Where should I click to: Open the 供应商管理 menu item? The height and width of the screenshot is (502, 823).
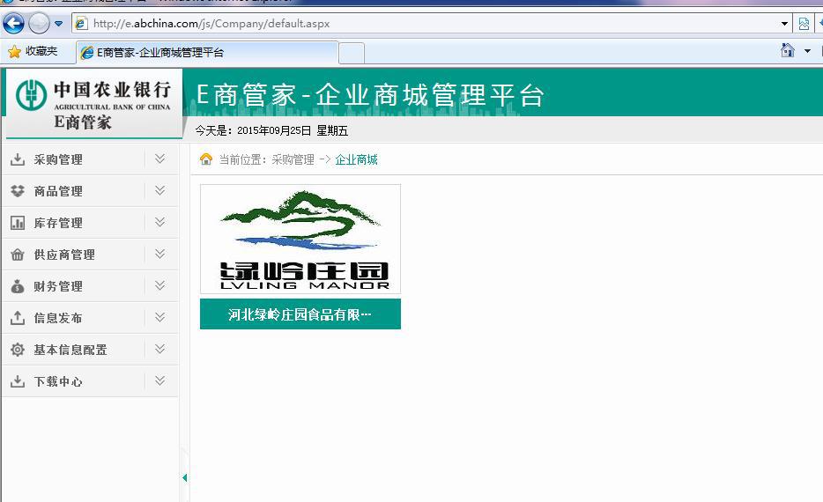click(64, 255)
